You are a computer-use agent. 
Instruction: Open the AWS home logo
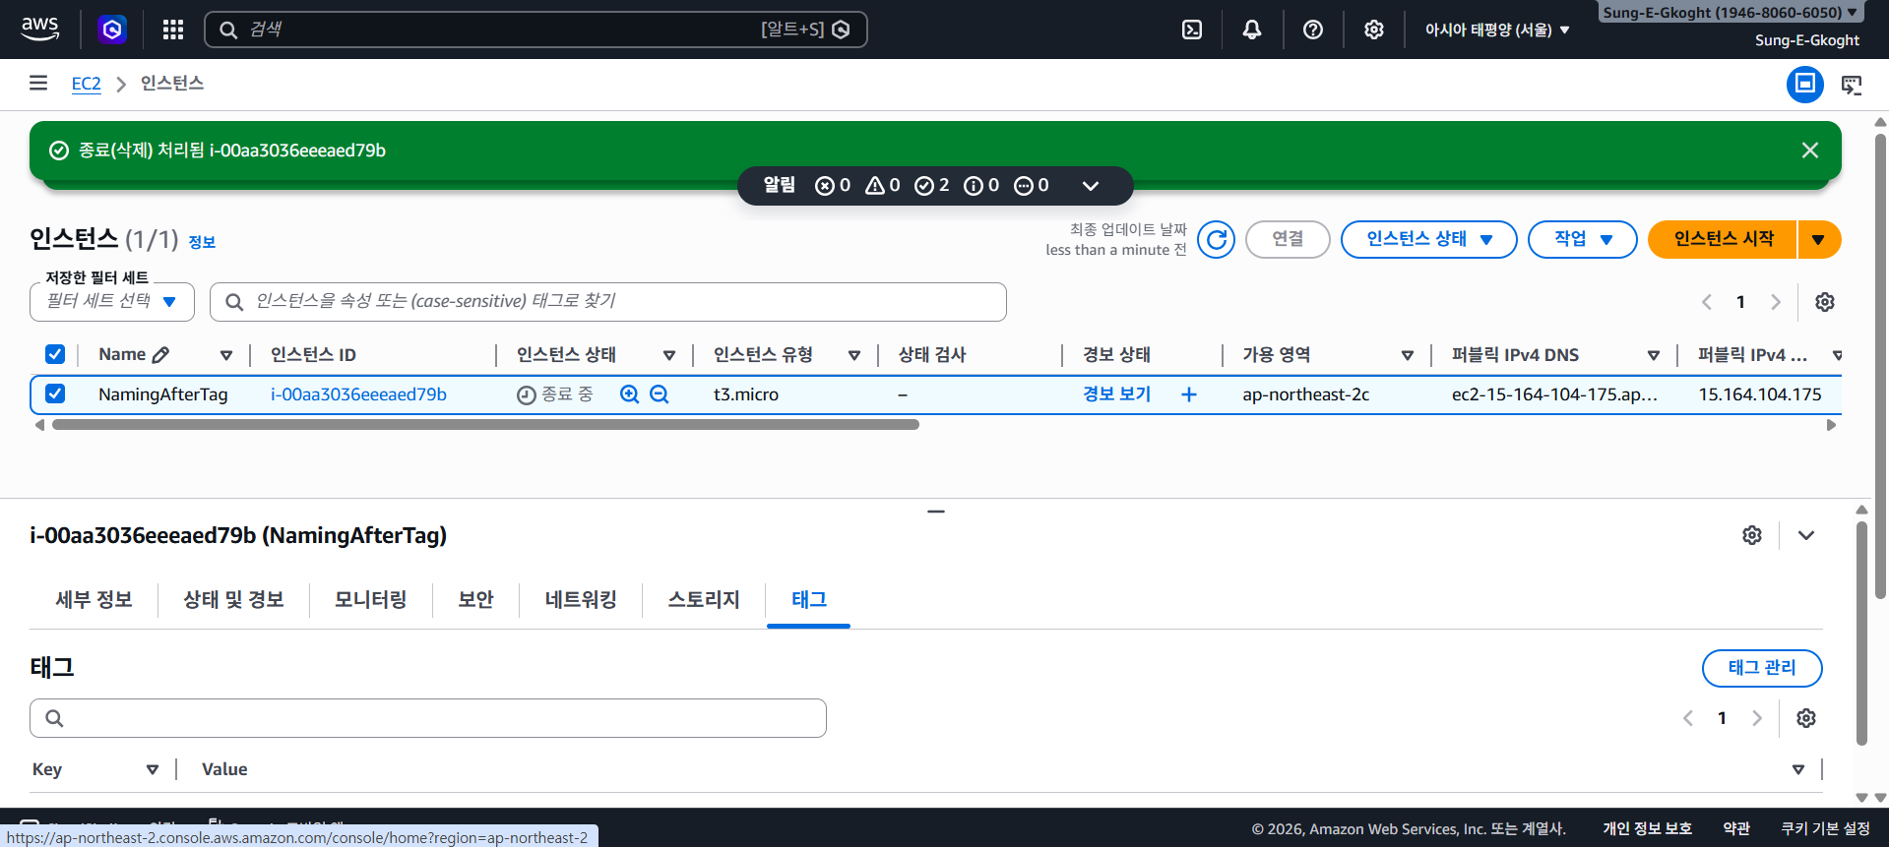(x=39, y=30)
